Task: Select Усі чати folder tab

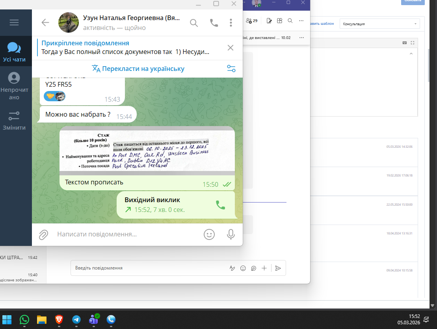Action: (14, 52)
